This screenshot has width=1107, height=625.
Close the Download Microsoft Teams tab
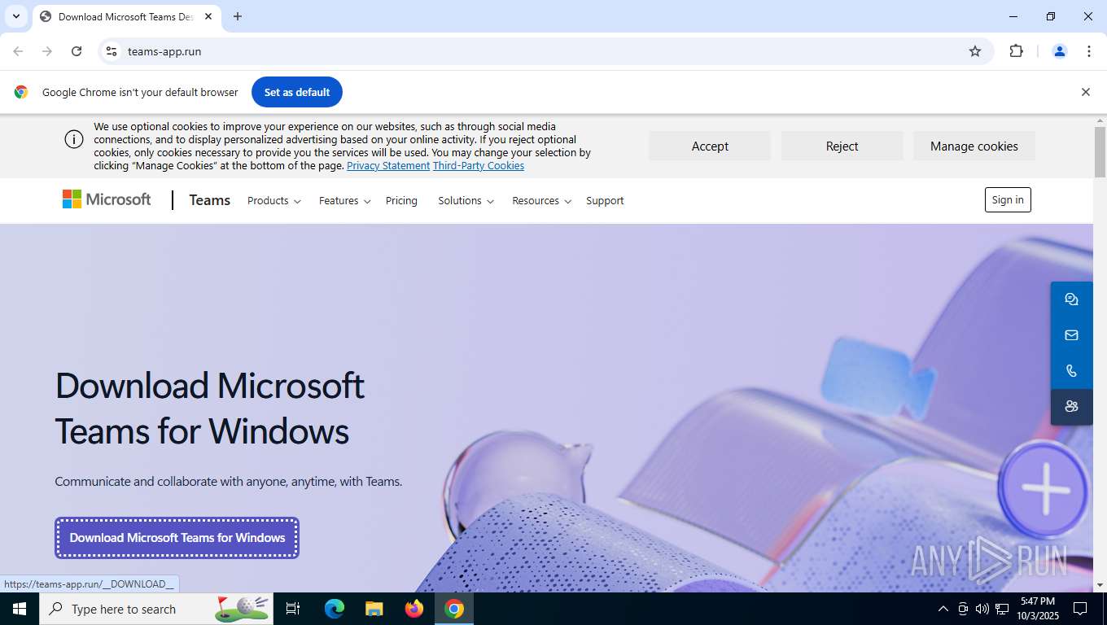(208, 16)
